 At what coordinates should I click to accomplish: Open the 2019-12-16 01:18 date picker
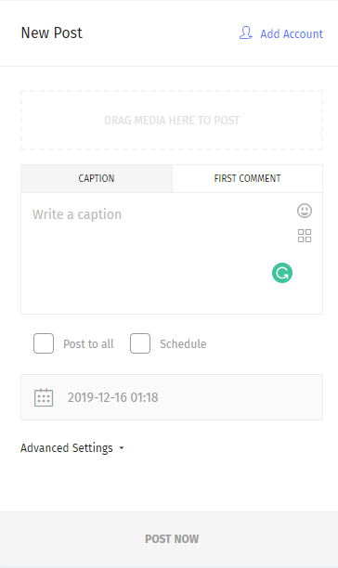coord(172,397)
